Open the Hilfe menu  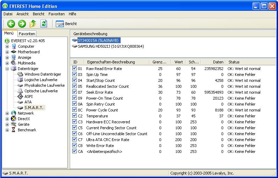(x=72, y=14)
